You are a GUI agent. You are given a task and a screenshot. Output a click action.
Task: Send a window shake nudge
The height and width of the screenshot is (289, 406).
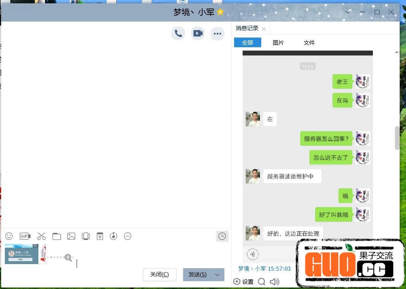[x=86, y=236]
